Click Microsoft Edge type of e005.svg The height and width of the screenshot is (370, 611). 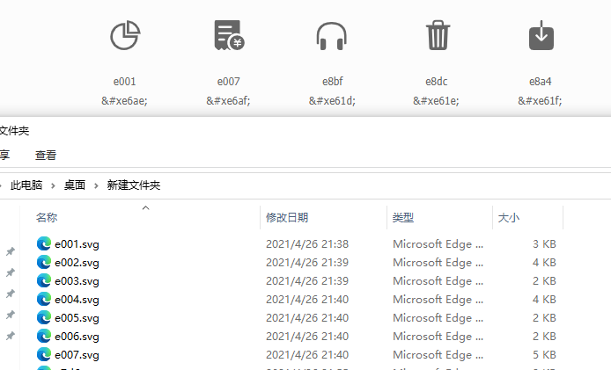coord(438,318)
